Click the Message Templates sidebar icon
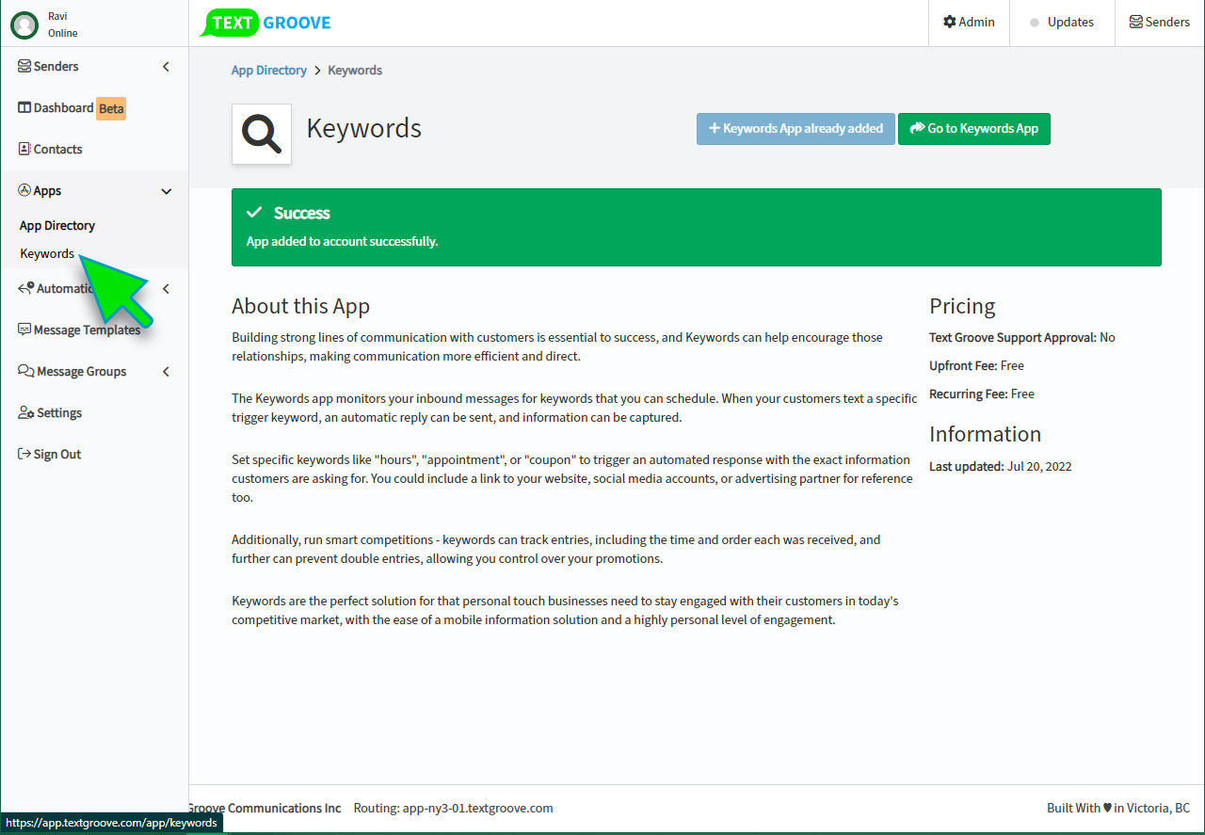 [x=24, y=330]
